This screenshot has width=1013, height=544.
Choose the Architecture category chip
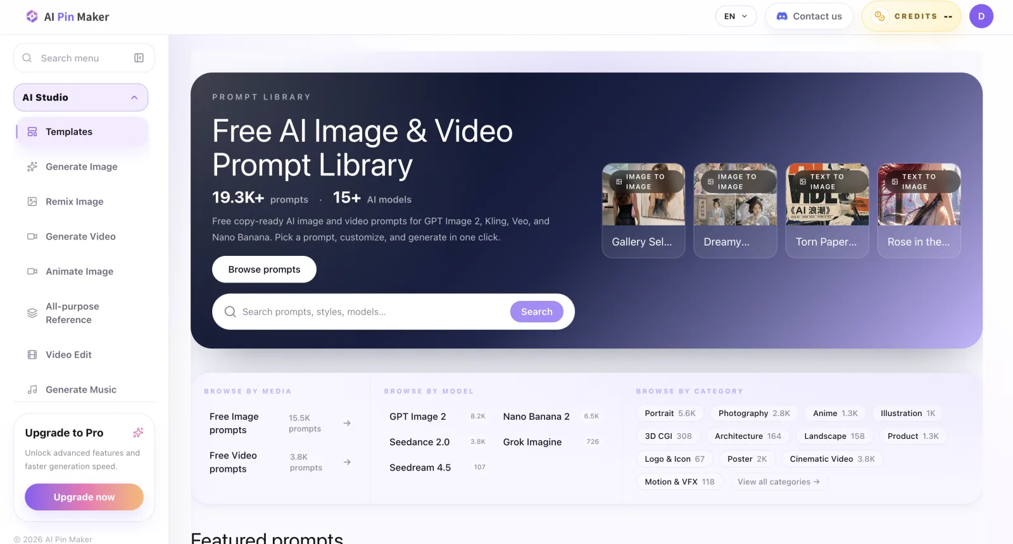[x=748, y=436]
